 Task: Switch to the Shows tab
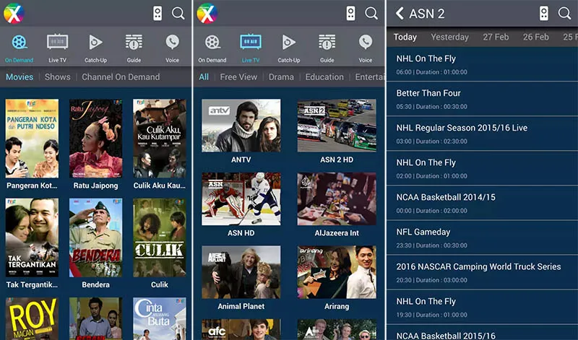click(58, 77)
